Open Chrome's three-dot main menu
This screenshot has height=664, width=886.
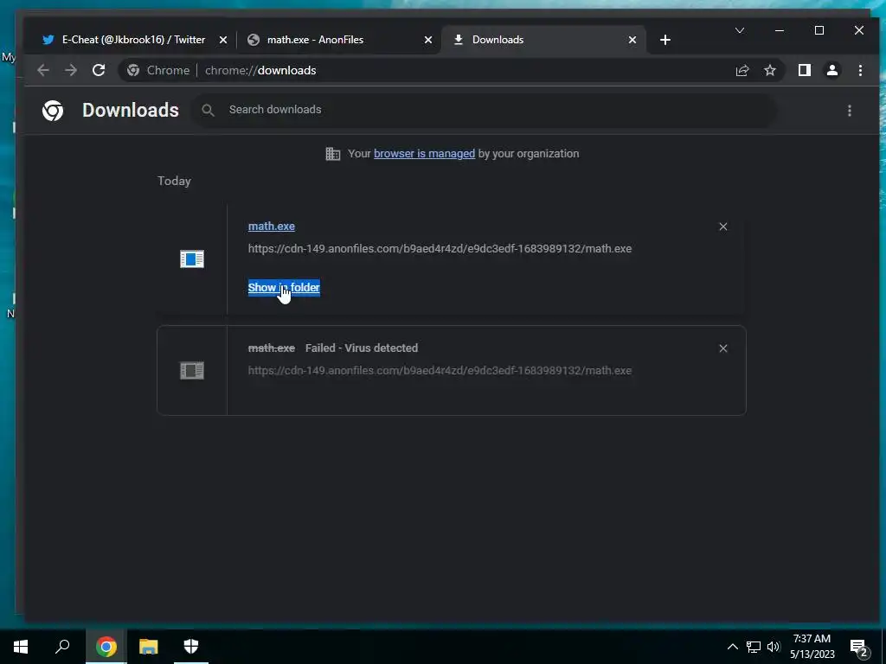860,71
